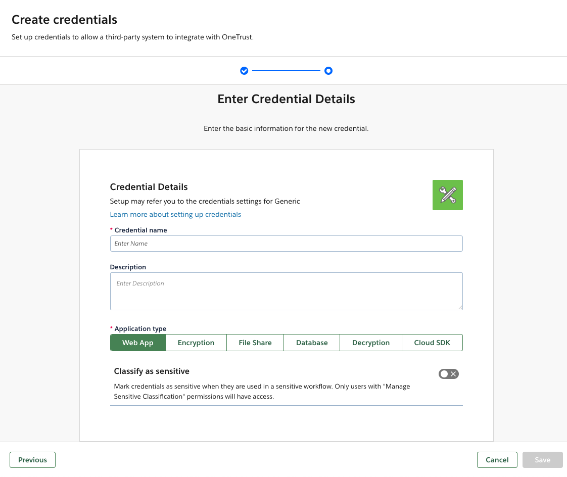Click the X icon inside the sensitive toggle
This screenshot has height=477, width=567.
pos(452,374)
